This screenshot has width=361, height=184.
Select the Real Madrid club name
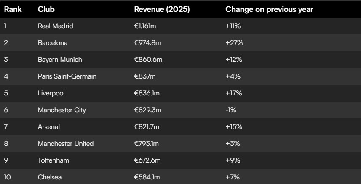[56, 26]
